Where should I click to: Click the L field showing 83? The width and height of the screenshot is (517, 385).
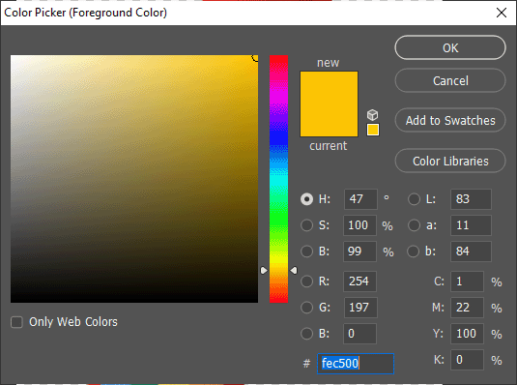[x=471, y=199]
